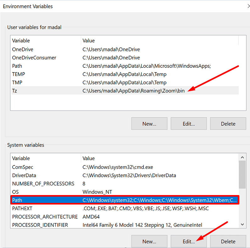Click system variables scrollbar down arrow
Screen dimensions: 250x248
pos(242,224)
